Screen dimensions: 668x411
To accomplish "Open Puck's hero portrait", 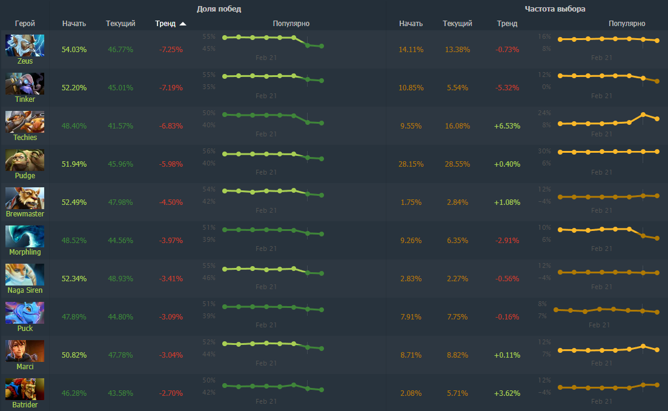I will point(25,313).
